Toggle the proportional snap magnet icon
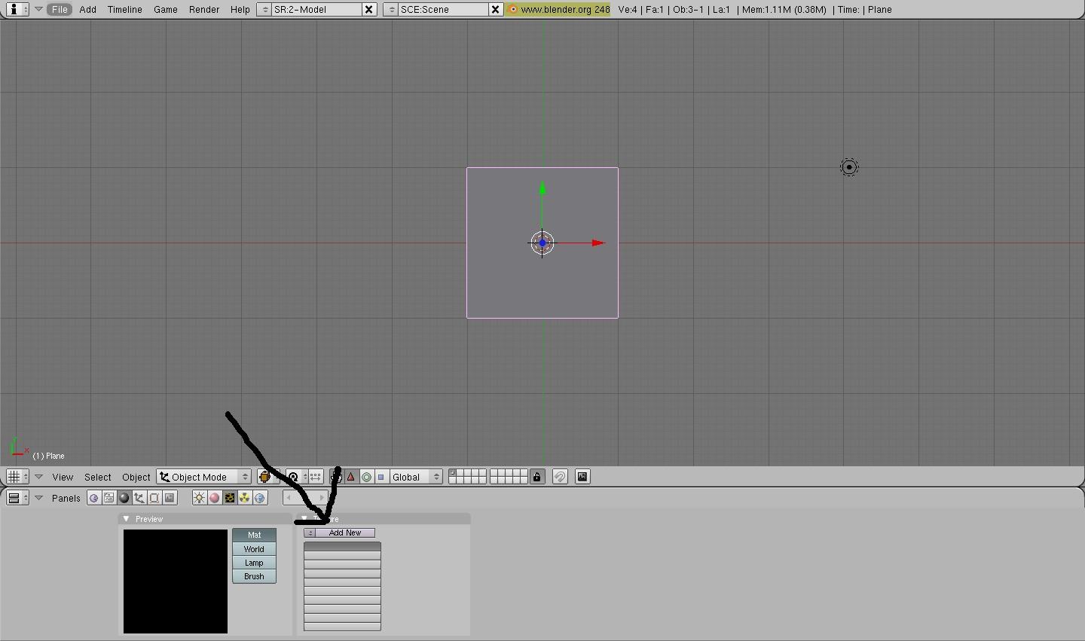The width and height of the screenshot is (1085, 641). (560, 477)
